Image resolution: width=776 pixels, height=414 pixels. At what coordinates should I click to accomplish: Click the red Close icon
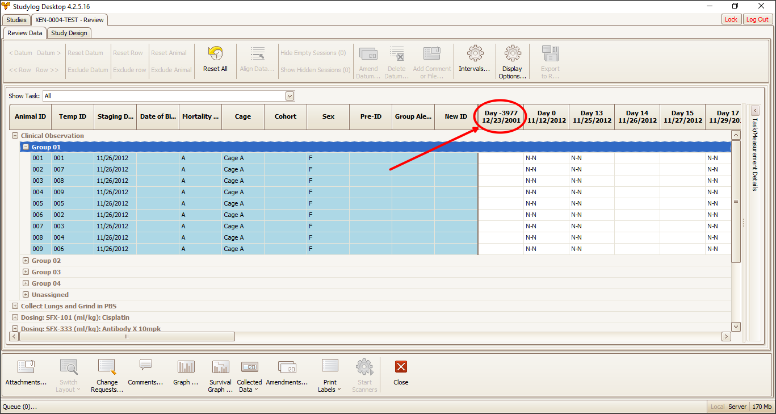point(401,366)
